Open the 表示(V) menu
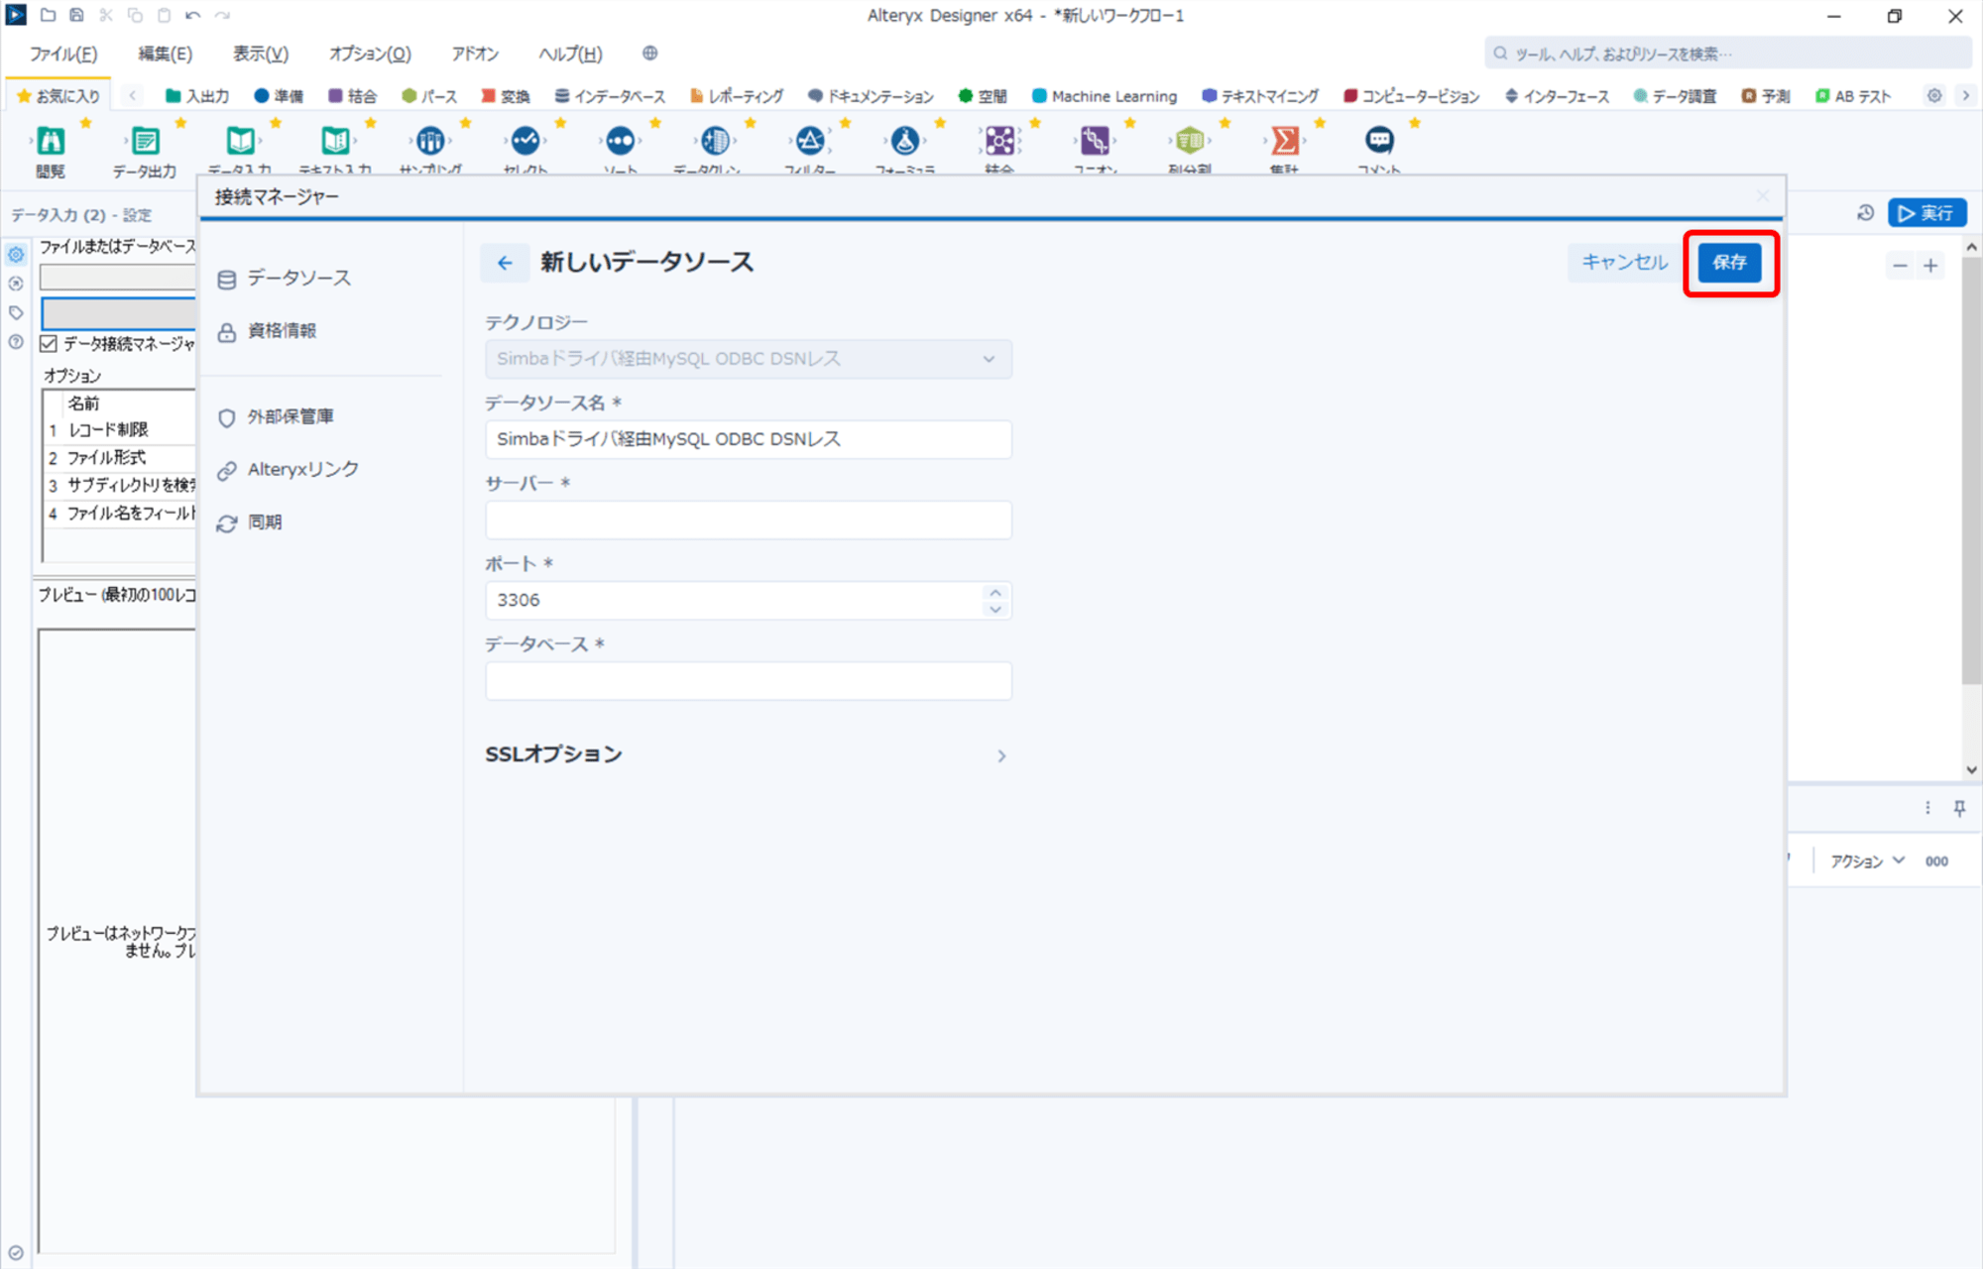This screenshot has width=1983, height=1269. (x=261, y=54)
